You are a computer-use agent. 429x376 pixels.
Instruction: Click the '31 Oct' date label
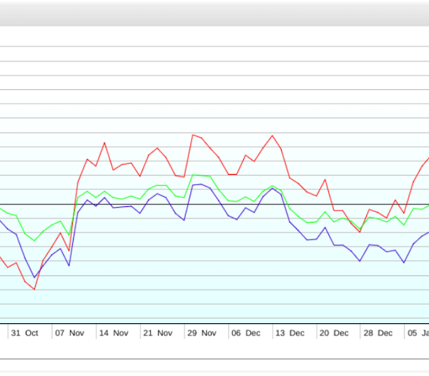point(25,332)
